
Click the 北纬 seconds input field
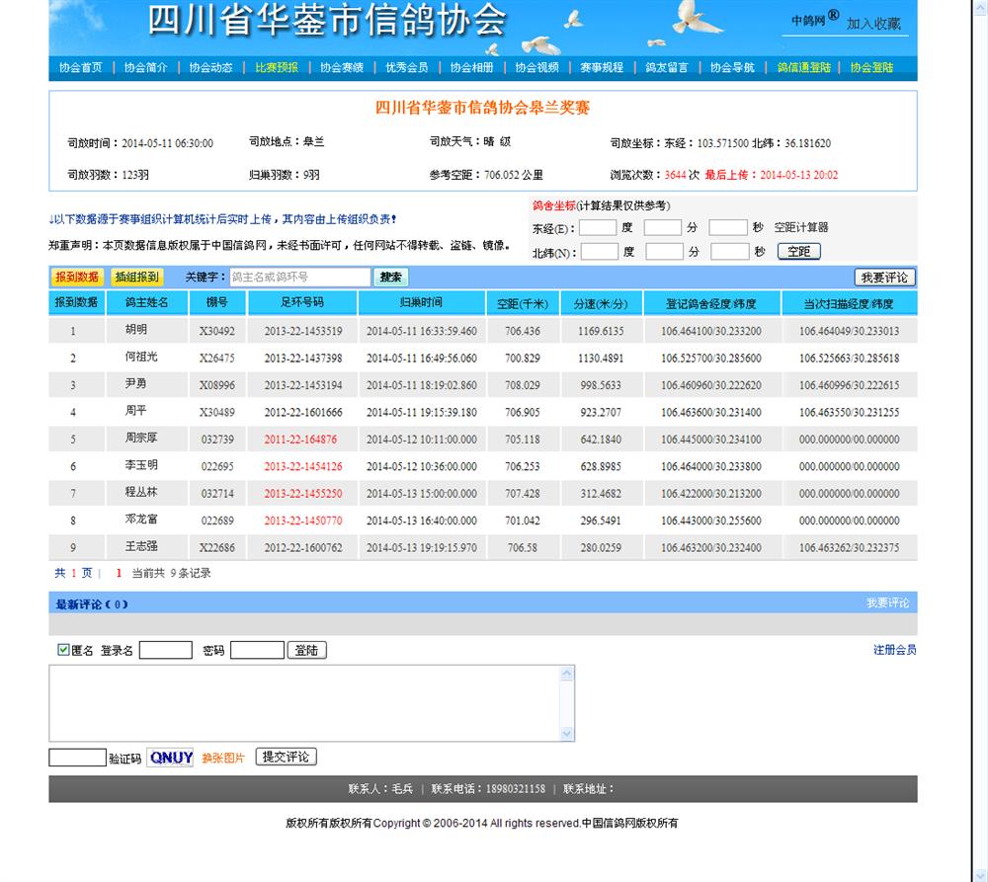(730, 252)
